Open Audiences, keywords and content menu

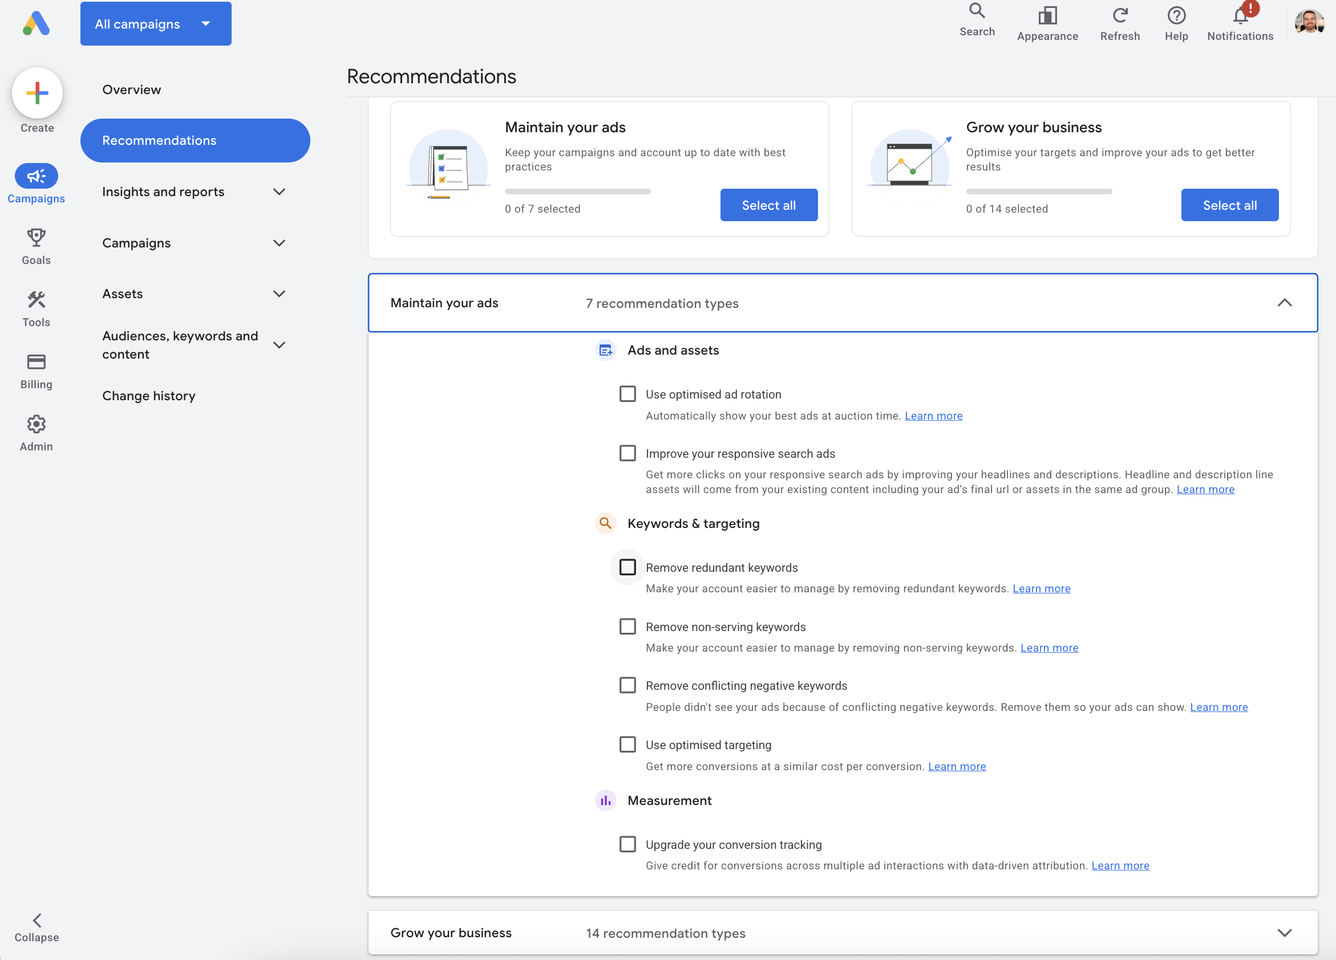click(x=180, y=345)
